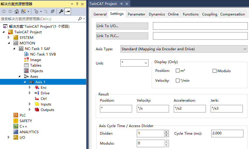Screen dimensions: 249x149
Task: Select the PLC node icon
Action: (16, 115)
